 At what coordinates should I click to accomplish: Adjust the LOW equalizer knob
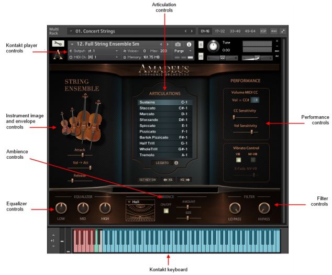[61, 208]
